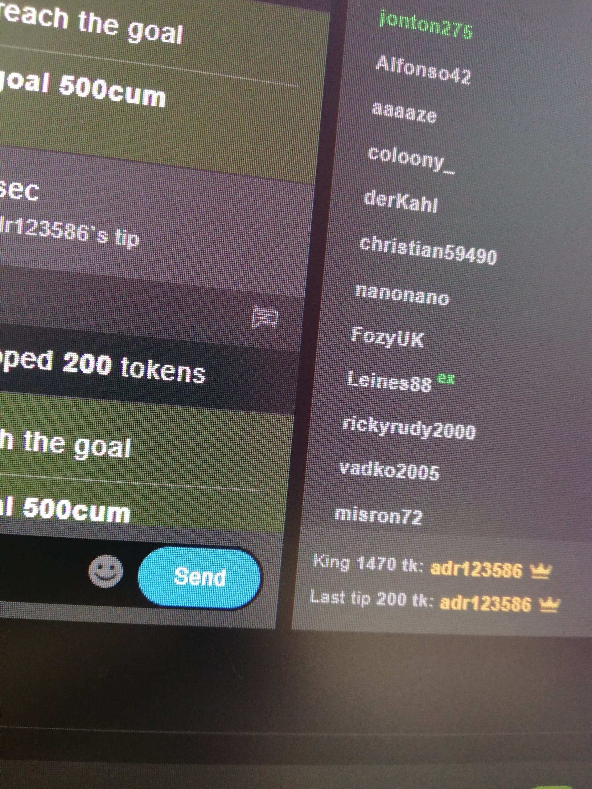Viewport: 592px width, 789px height.
Task: Click username misron72
Action: pyautogui.click(x=378, y=515)
